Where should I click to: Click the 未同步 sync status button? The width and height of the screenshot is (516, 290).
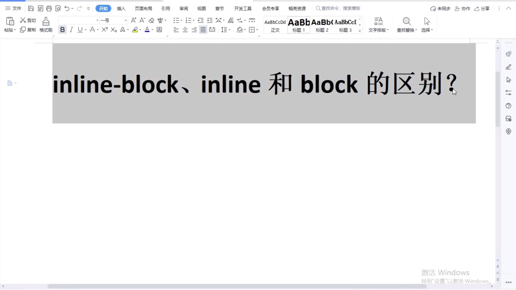click(x=440, y=9)
